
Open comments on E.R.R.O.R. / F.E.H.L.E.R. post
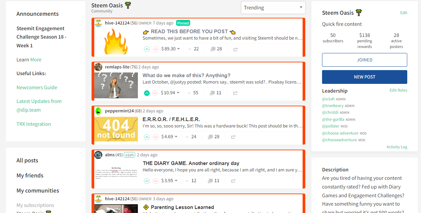point(213,137)
